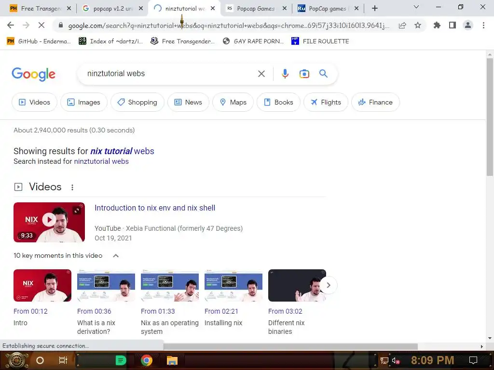Image resolution: width=494 pixels, height=370 pixels.
Task: Close the popcap v1.2 tab
Action: click(141, 9)
